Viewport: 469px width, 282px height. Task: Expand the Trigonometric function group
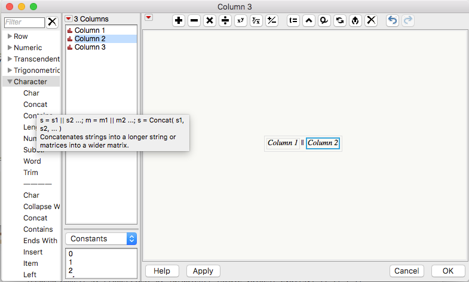tap(10, 70)
